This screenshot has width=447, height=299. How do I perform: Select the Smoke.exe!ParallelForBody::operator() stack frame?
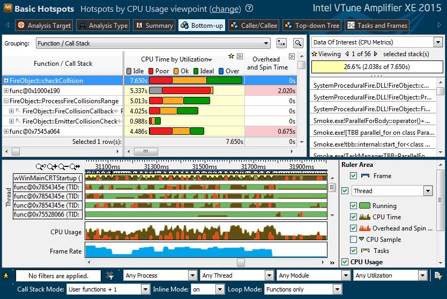coord(372,121)
